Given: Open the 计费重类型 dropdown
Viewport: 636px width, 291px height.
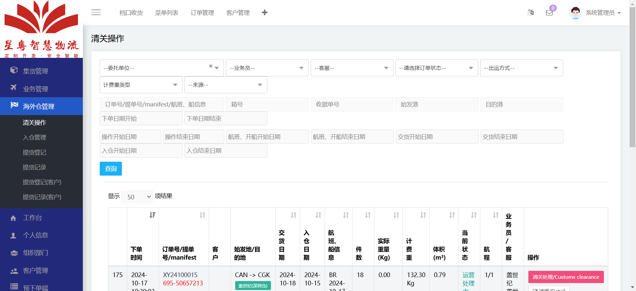Looking at the screenshot, I should pyautogui.click(x=141, y=85).
